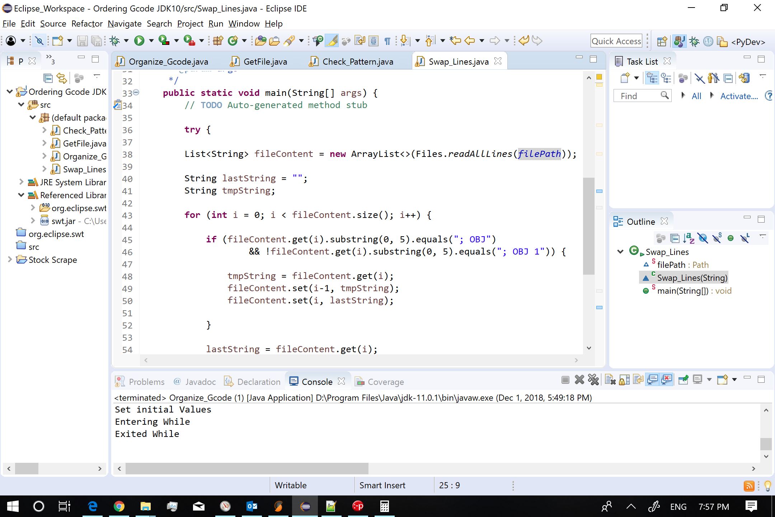Switch to the Check_Pattern.java editor tab

357,62
